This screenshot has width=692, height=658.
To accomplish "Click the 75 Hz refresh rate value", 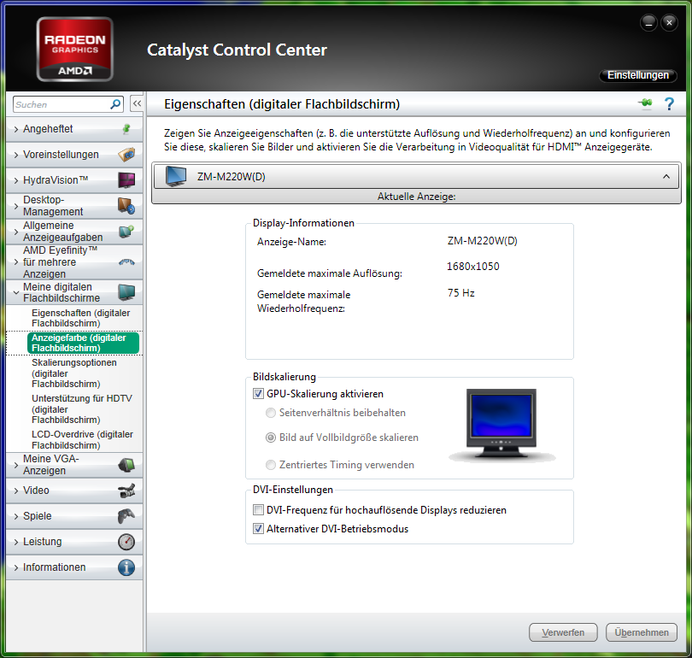I will 460,292.
